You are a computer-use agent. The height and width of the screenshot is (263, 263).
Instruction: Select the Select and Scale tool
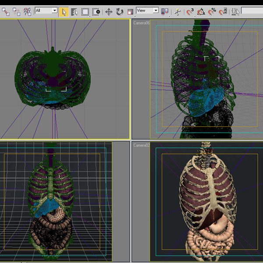pyautogui.click(x=130, y=12)
